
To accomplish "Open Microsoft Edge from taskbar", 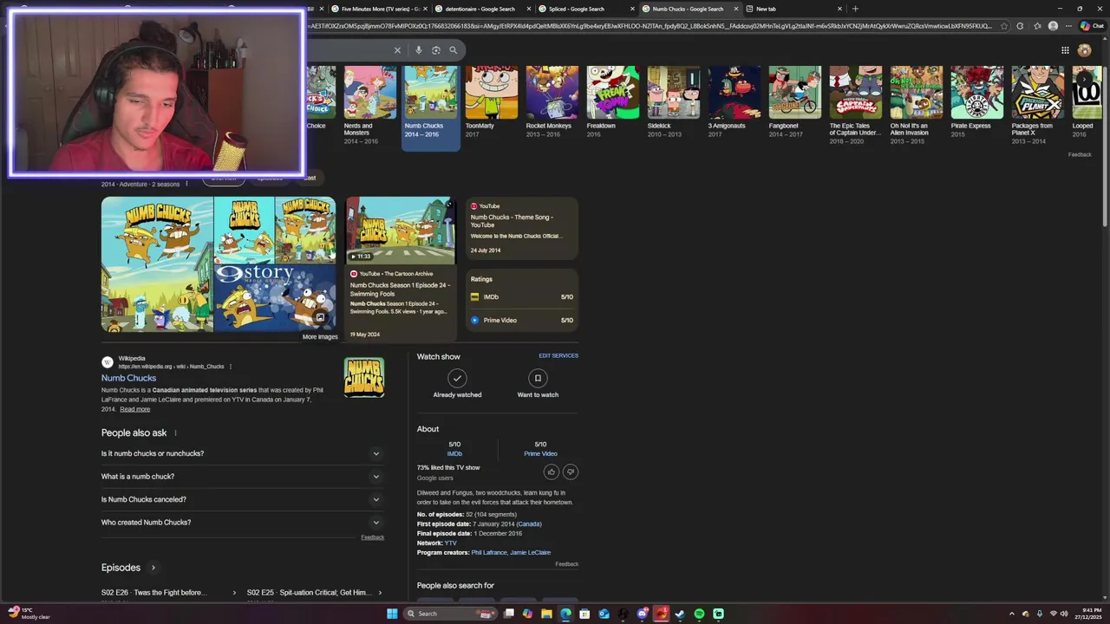I will tap(565, 614).
